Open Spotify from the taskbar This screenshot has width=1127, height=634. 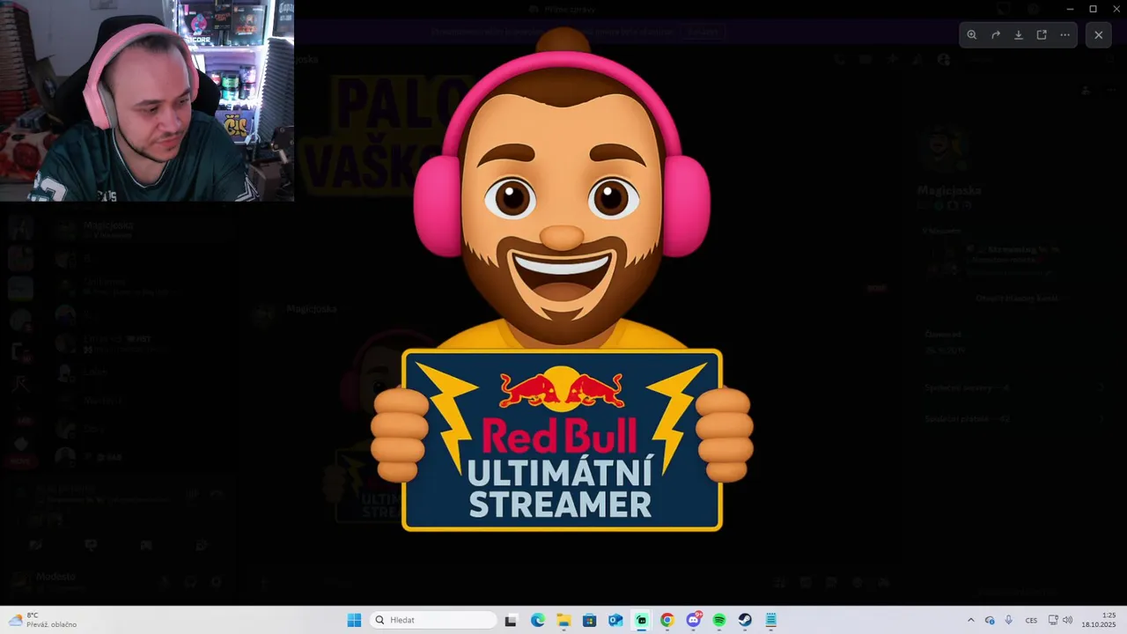(719, 620)
